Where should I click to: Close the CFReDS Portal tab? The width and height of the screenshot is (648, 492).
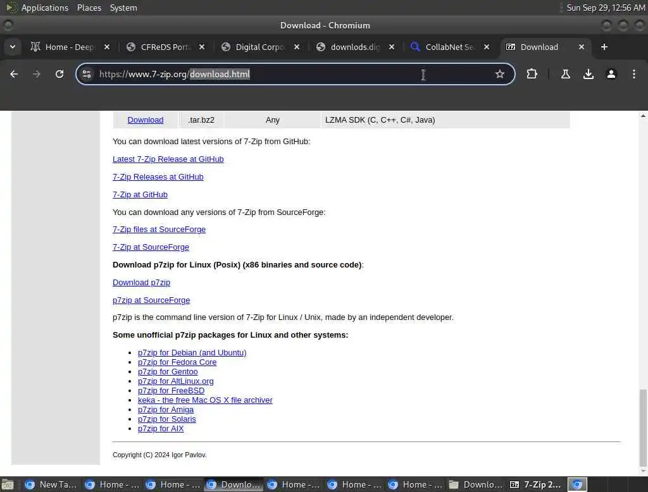coord(202,47)
